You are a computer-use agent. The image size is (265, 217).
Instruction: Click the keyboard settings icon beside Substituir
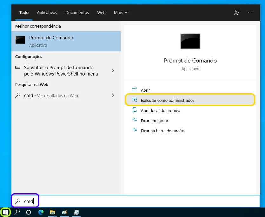[18, 67]
